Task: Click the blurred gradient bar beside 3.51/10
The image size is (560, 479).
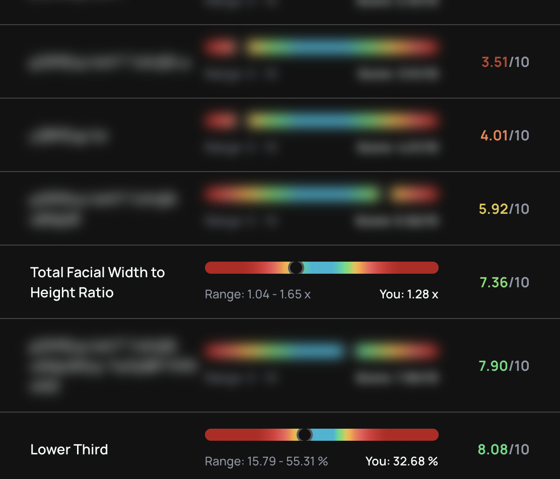Action: point(322,47)
